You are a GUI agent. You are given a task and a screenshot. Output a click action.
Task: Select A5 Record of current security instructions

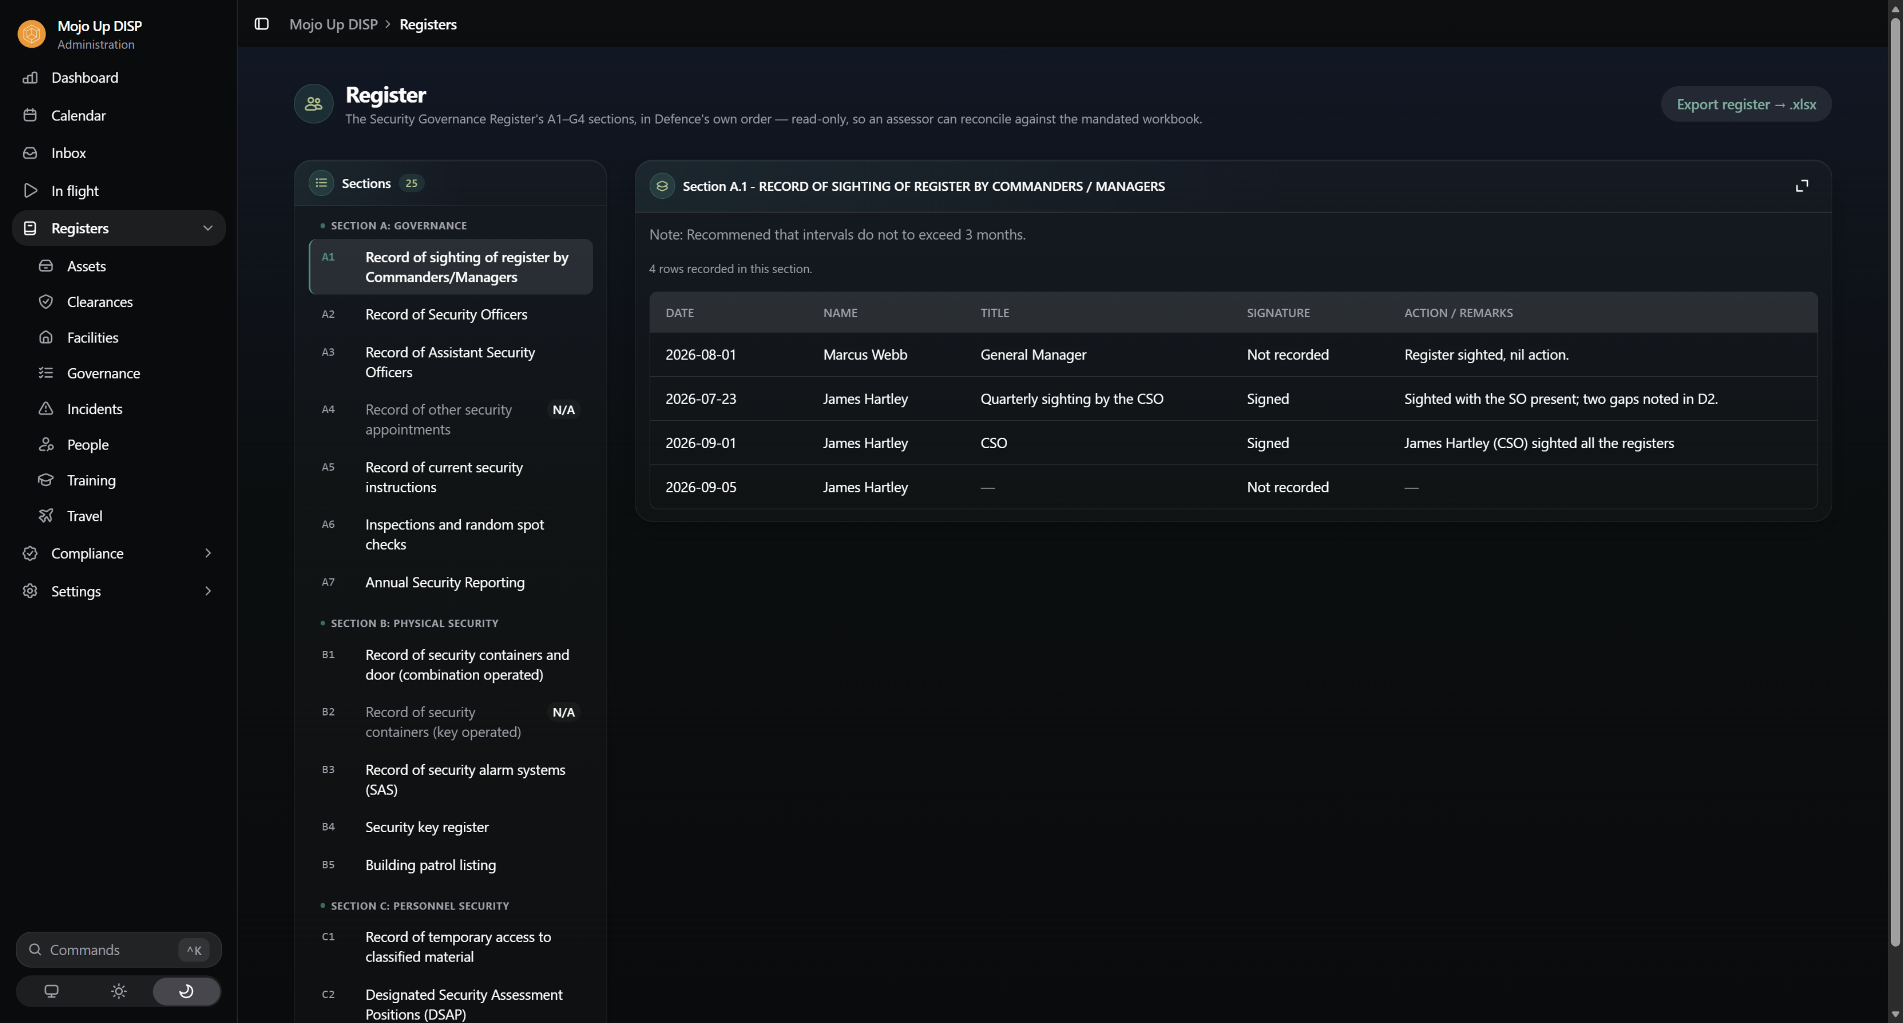450,477
